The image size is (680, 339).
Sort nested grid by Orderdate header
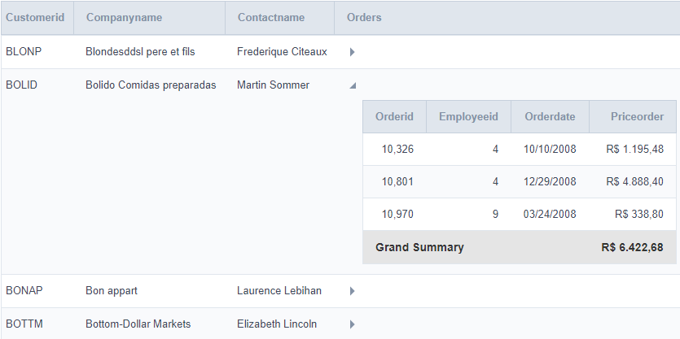click(550, 117)
